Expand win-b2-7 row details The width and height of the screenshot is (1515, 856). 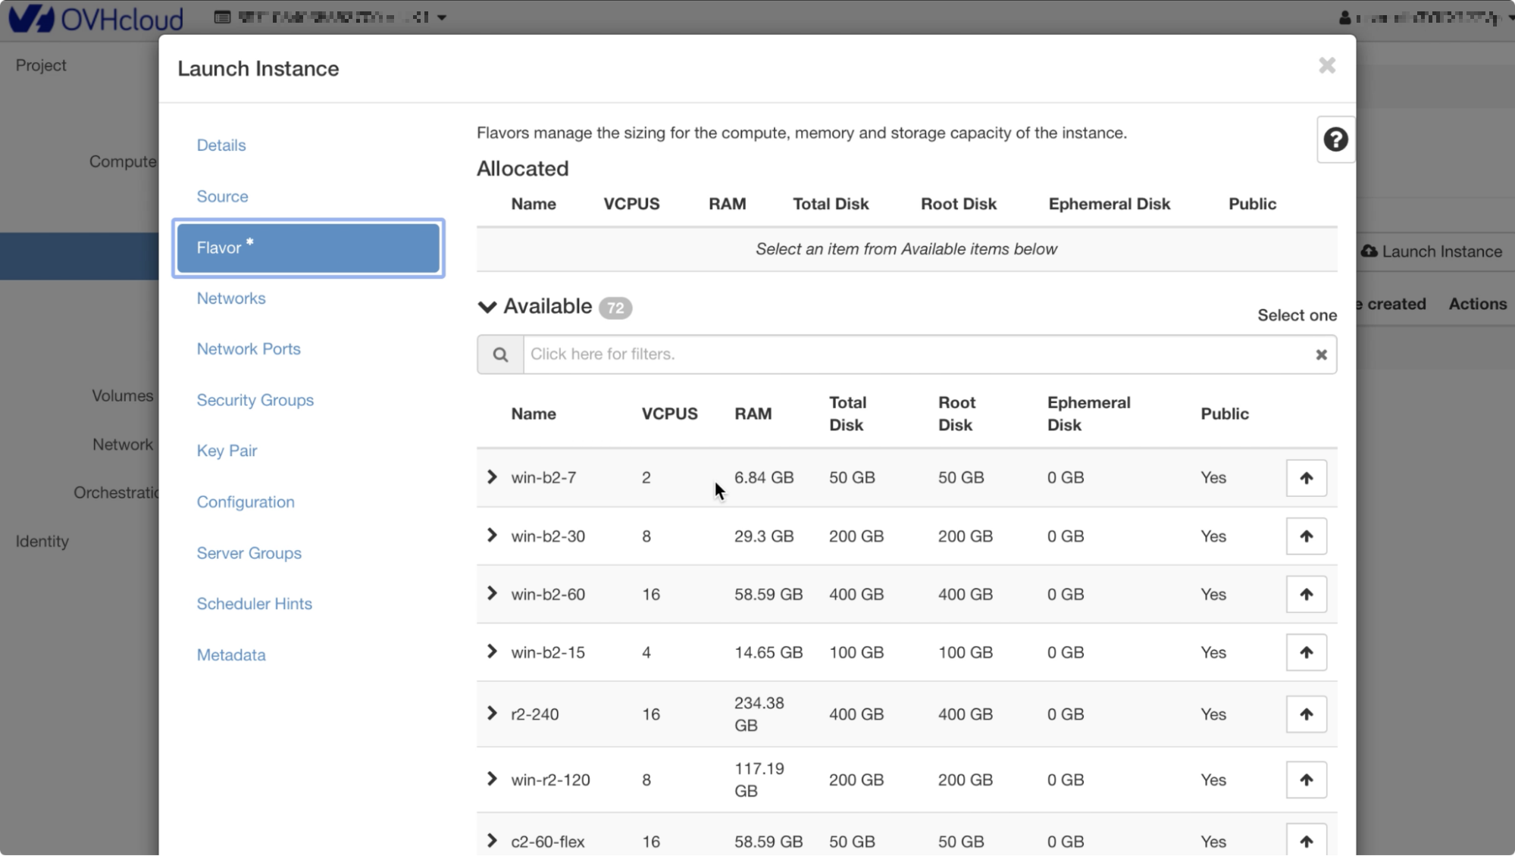click(x=492, y=477)
